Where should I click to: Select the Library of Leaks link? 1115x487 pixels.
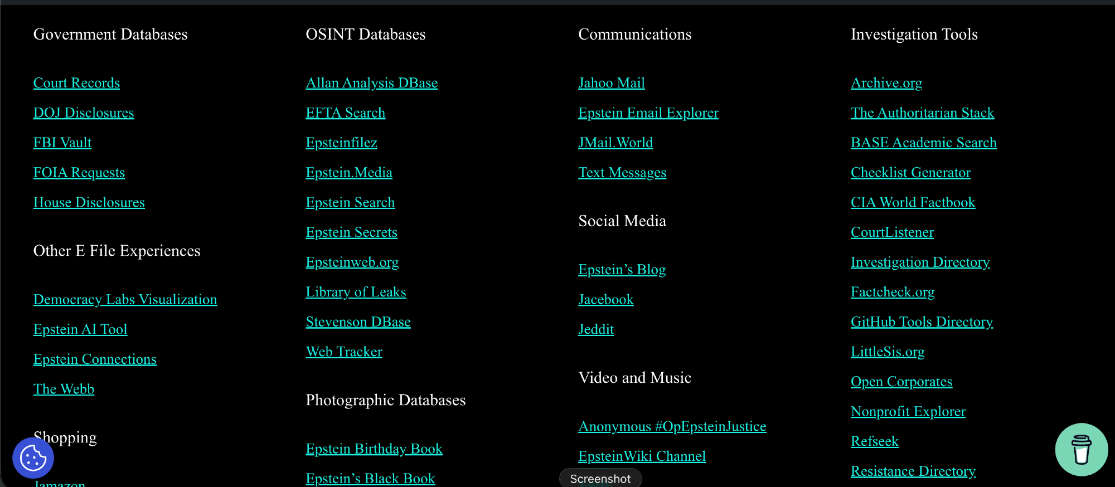pos(356,292)
